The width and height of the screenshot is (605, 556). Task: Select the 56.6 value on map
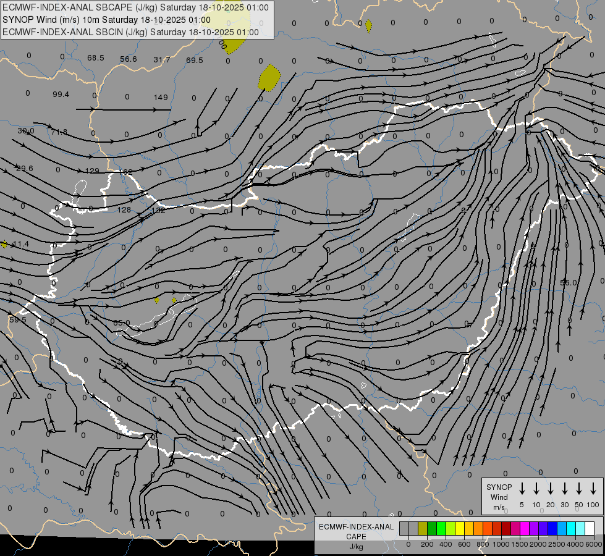[129, 59]
